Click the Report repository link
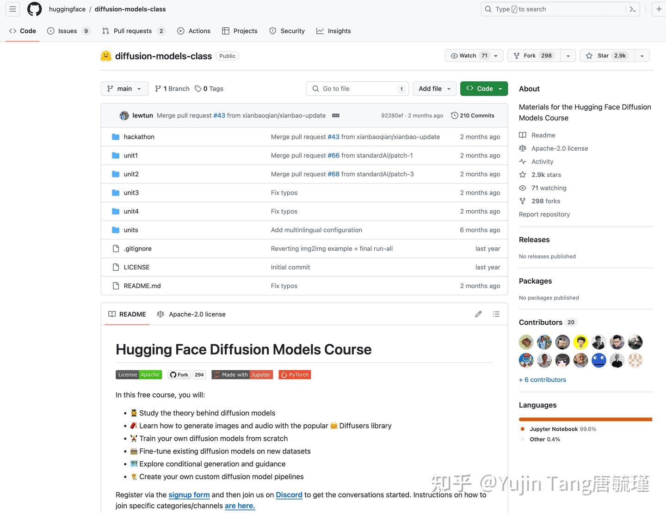Screen dimensions: 666x513 click(x=544, y=214)
